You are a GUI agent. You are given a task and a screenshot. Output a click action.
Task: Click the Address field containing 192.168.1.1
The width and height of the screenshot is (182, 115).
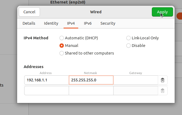click(46, 80)
